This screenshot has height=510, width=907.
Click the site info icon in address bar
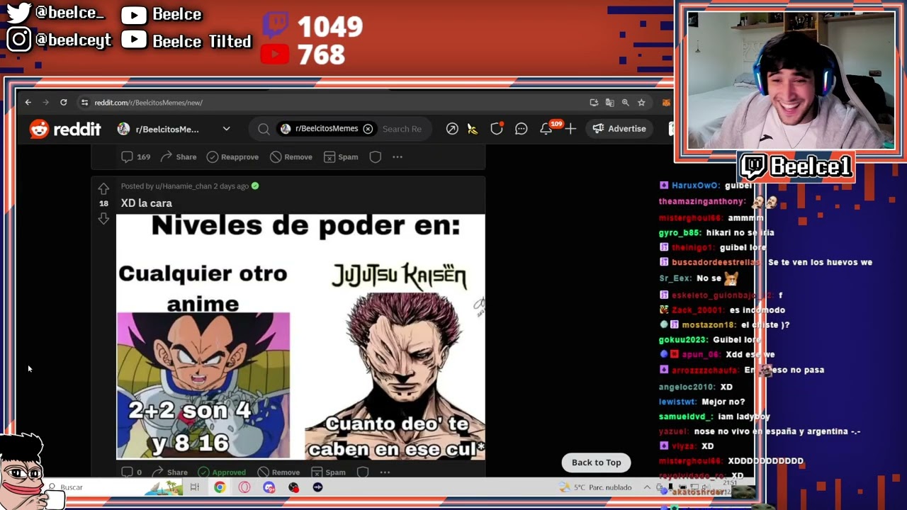pyautogui.click(x=85, y=103)
